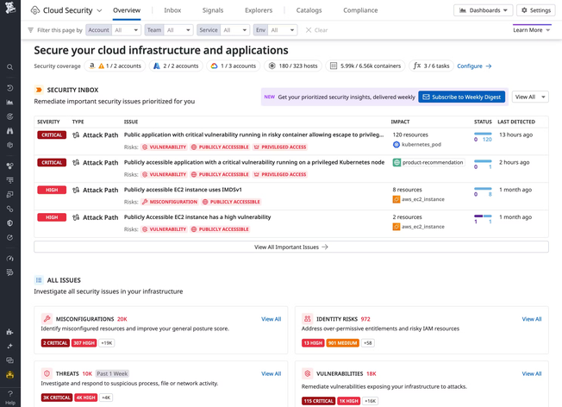
Task: Expand the Dashboards dropdown menu
Action: tap(483, 10)
